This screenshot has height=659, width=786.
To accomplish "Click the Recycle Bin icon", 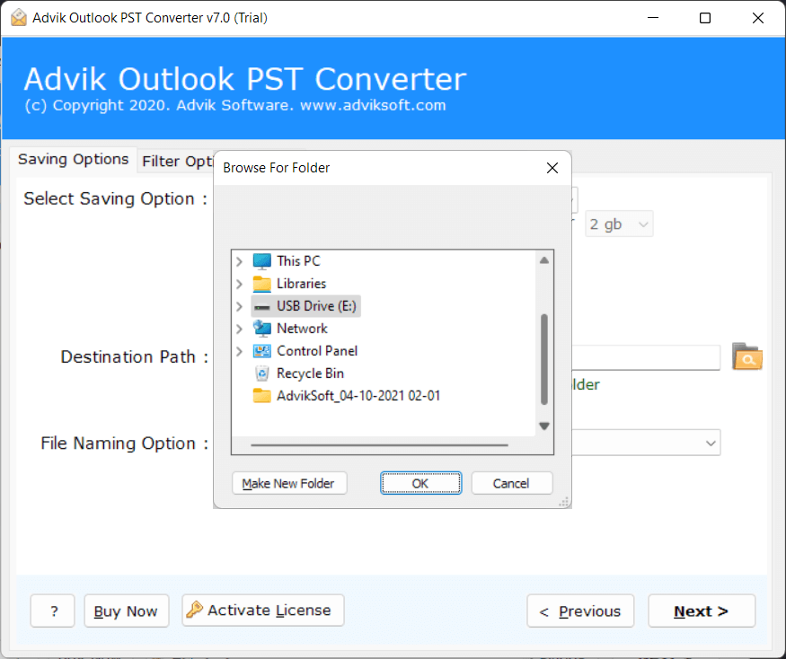I will pos(261,373).
